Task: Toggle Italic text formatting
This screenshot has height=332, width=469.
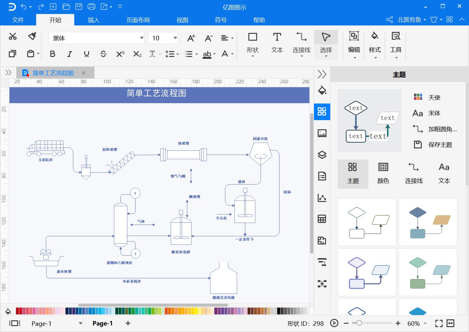Action: coord(69,54)
